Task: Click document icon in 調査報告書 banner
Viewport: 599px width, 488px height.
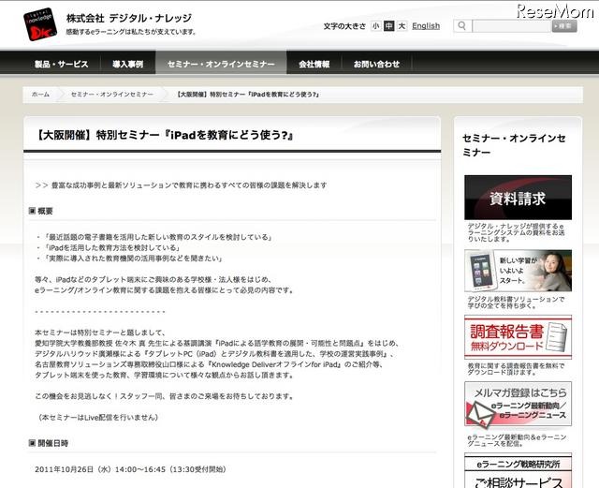Action: (x=558, y=337)
